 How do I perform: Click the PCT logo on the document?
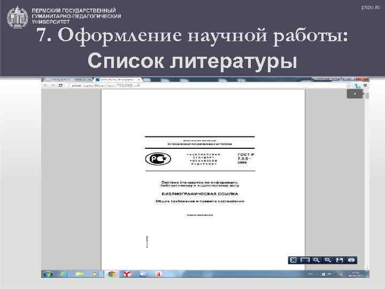tap(158, 159)
